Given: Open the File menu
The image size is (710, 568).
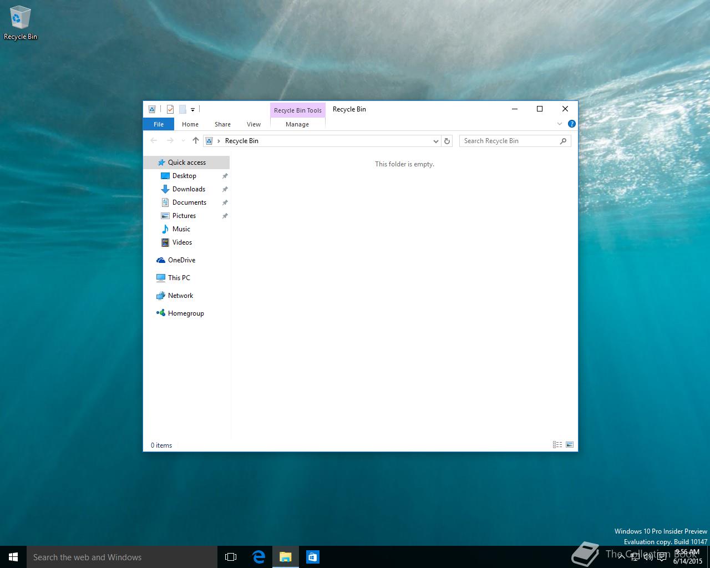Looking at the screenshot, I should pyautogui.click(x=159, y=124).
